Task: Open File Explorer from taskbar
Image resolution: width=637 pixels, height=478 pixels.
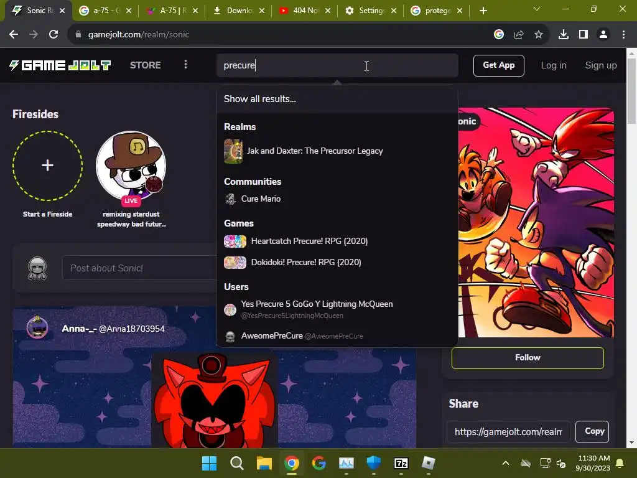Action: coord(264,463)
